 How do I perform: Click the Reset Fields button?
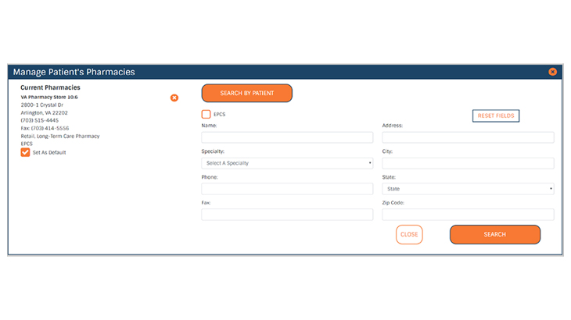pyautogui.click(x=496, y=116)
